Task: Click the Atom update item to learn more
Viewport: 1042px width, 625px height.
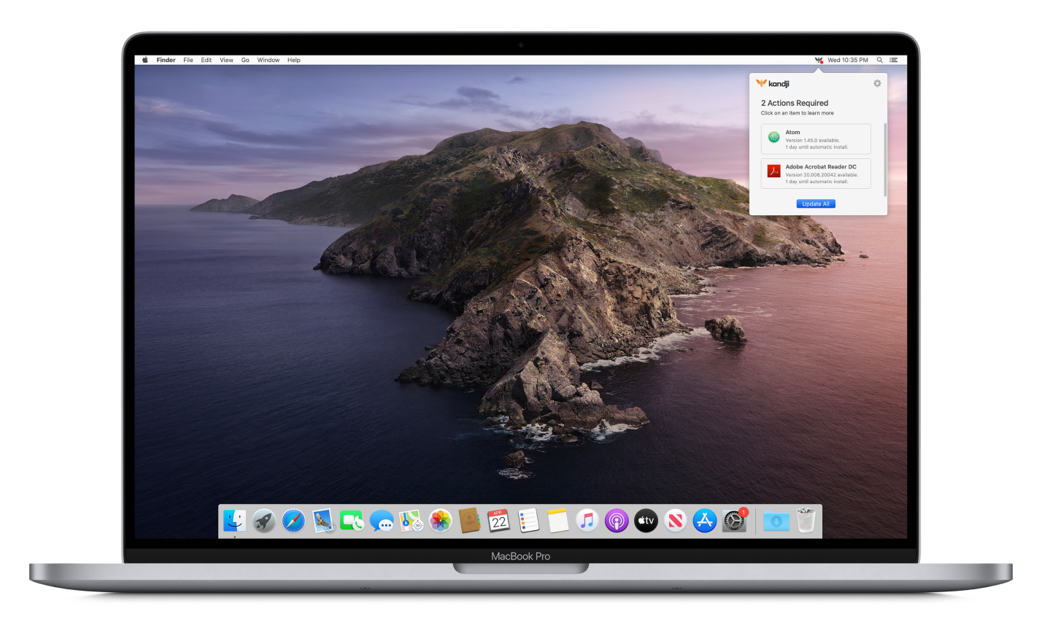Action: click(817, 139)
